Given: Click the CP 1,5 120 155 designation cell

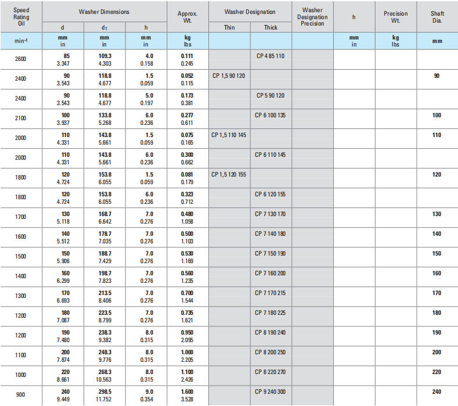Looking at the screenshot, I should pos(229,174).
